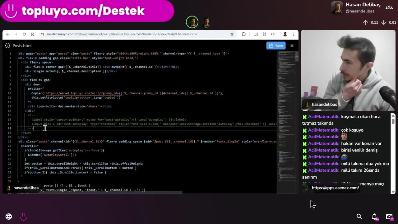
Task: Click the download rate arrow 0.01
Action: click(x=384, y=22)
